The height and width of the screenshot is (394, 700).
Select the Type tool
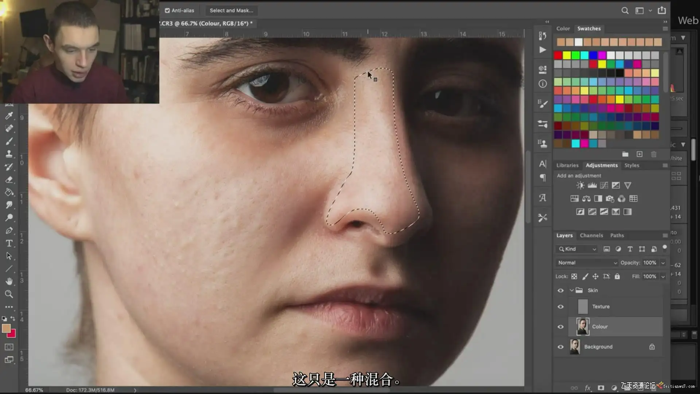9,243
